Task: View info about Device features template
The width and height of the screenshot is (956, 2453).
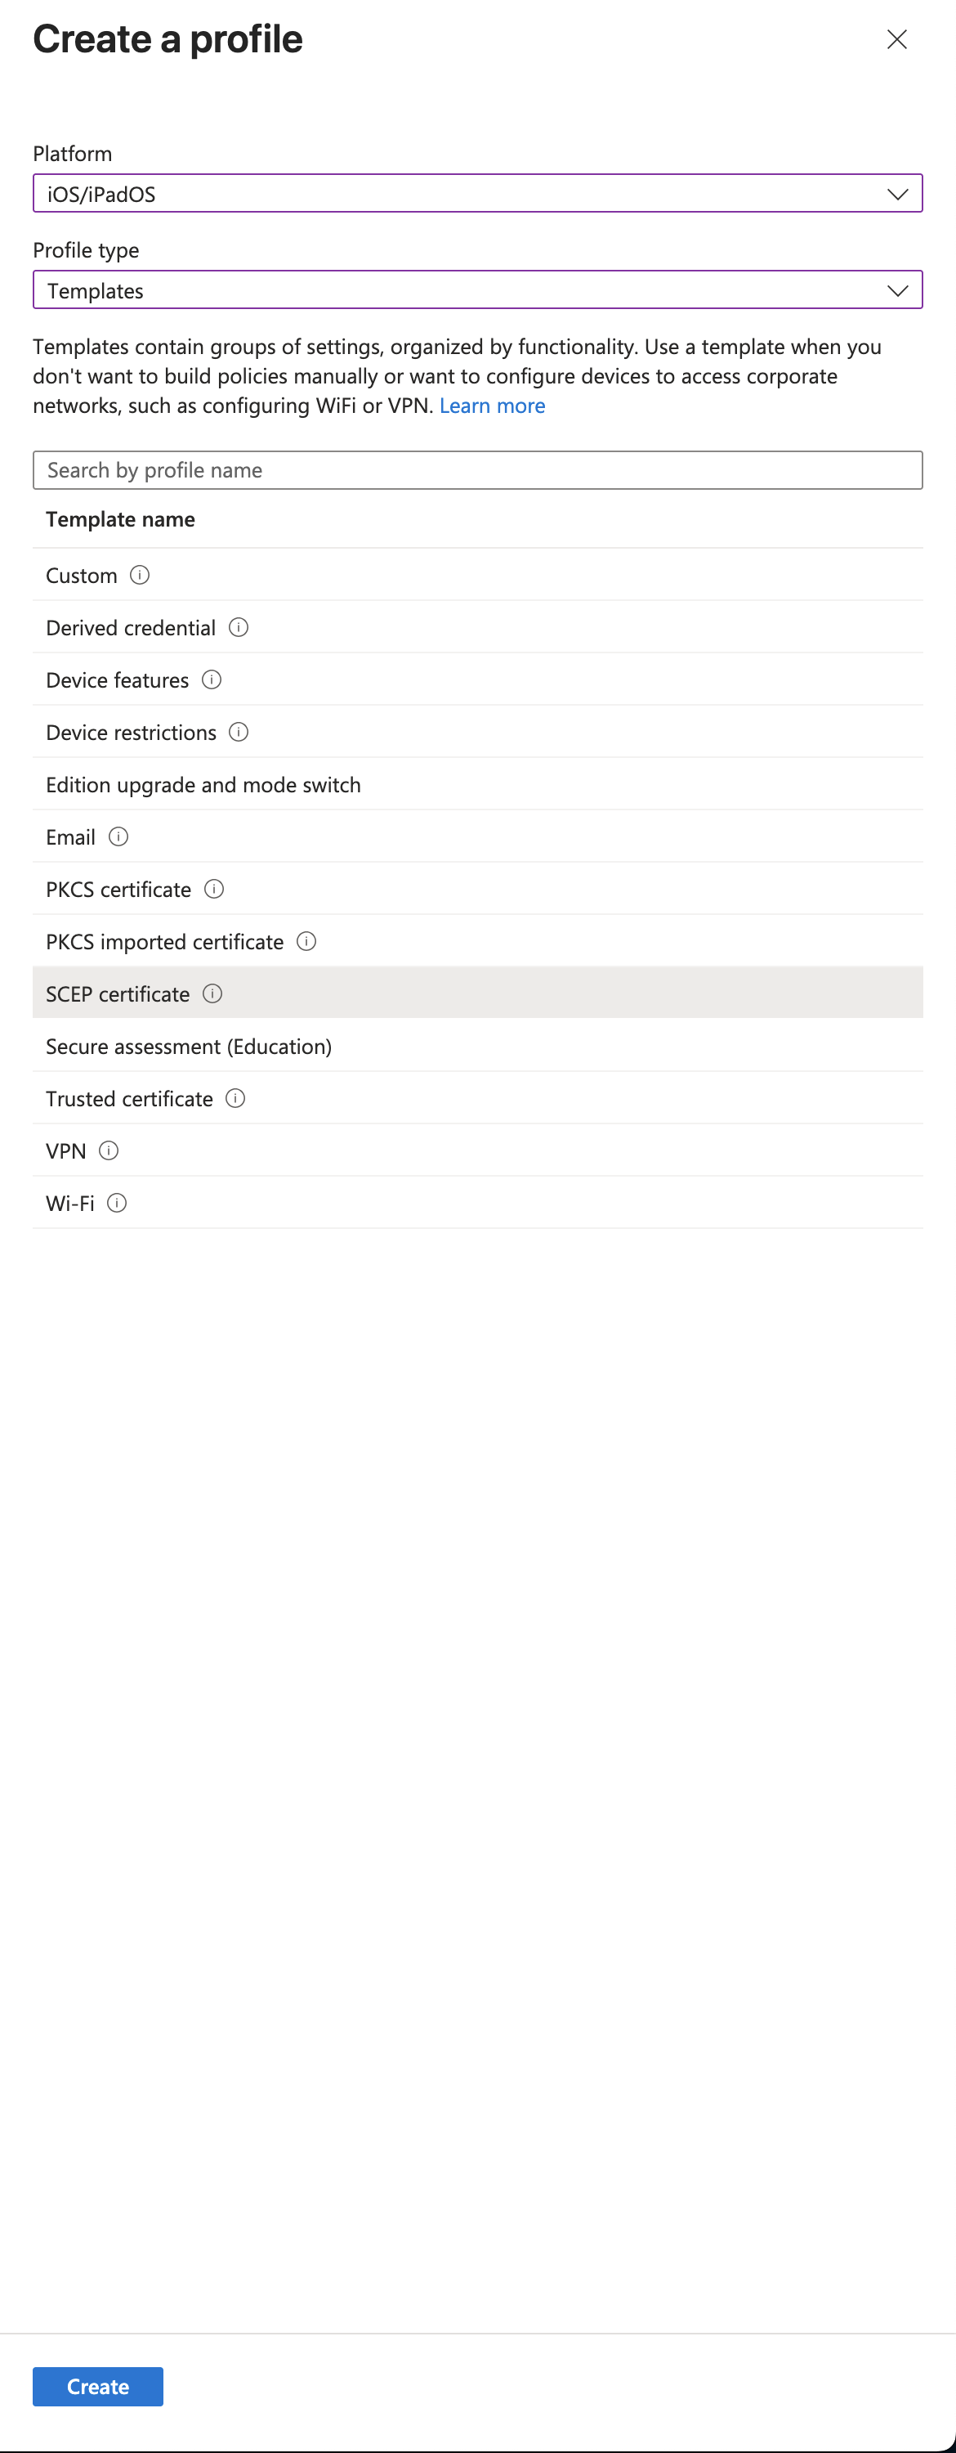Action: click(x=213, y=679)
